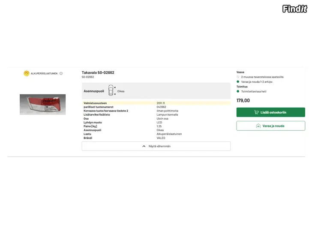Click the info icon beside Alkuperäislaatuinen

pos(61,73)
